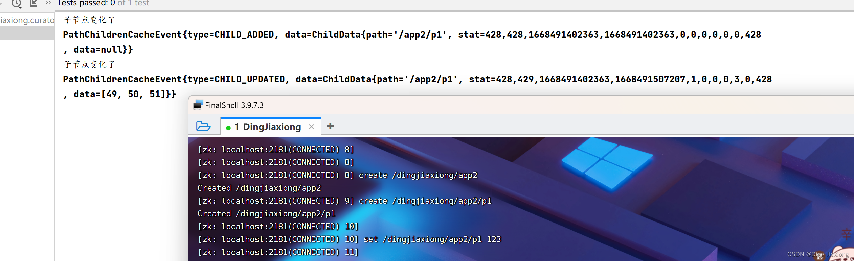Click the 'Tests passed: 0 of 1 test' status
The width and height of the screenshot is (854, 261).
pyautogui.click(x=103, y=3)
